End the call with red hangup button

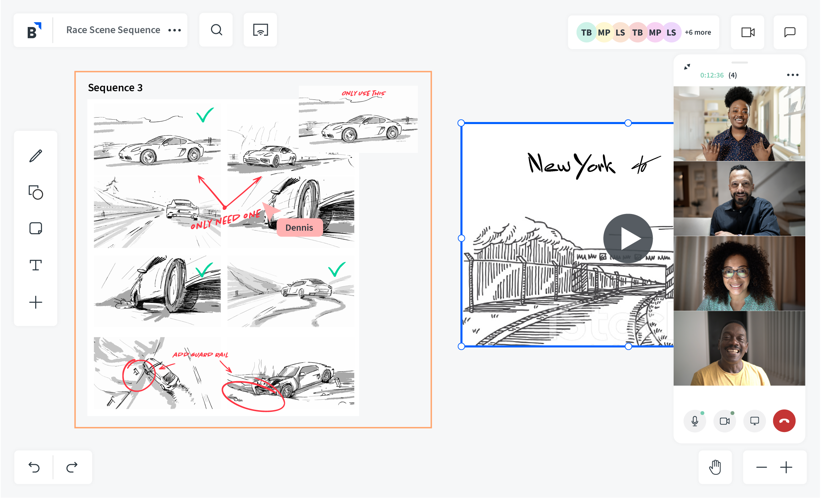(784, 421)
